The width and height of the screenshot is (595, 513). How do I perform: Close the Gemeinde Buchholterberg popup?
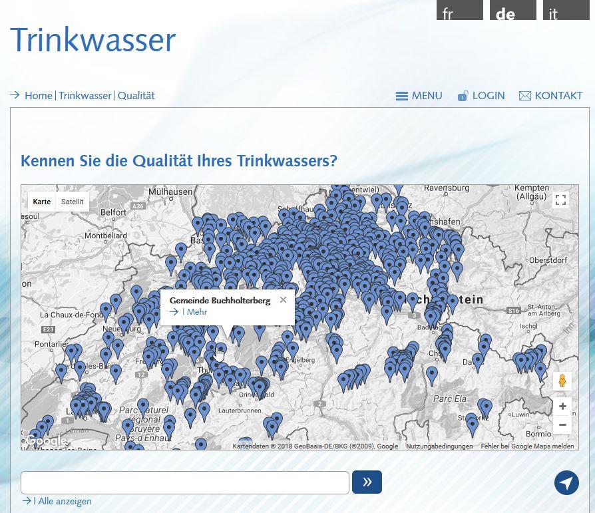click(x=283, y=300)
